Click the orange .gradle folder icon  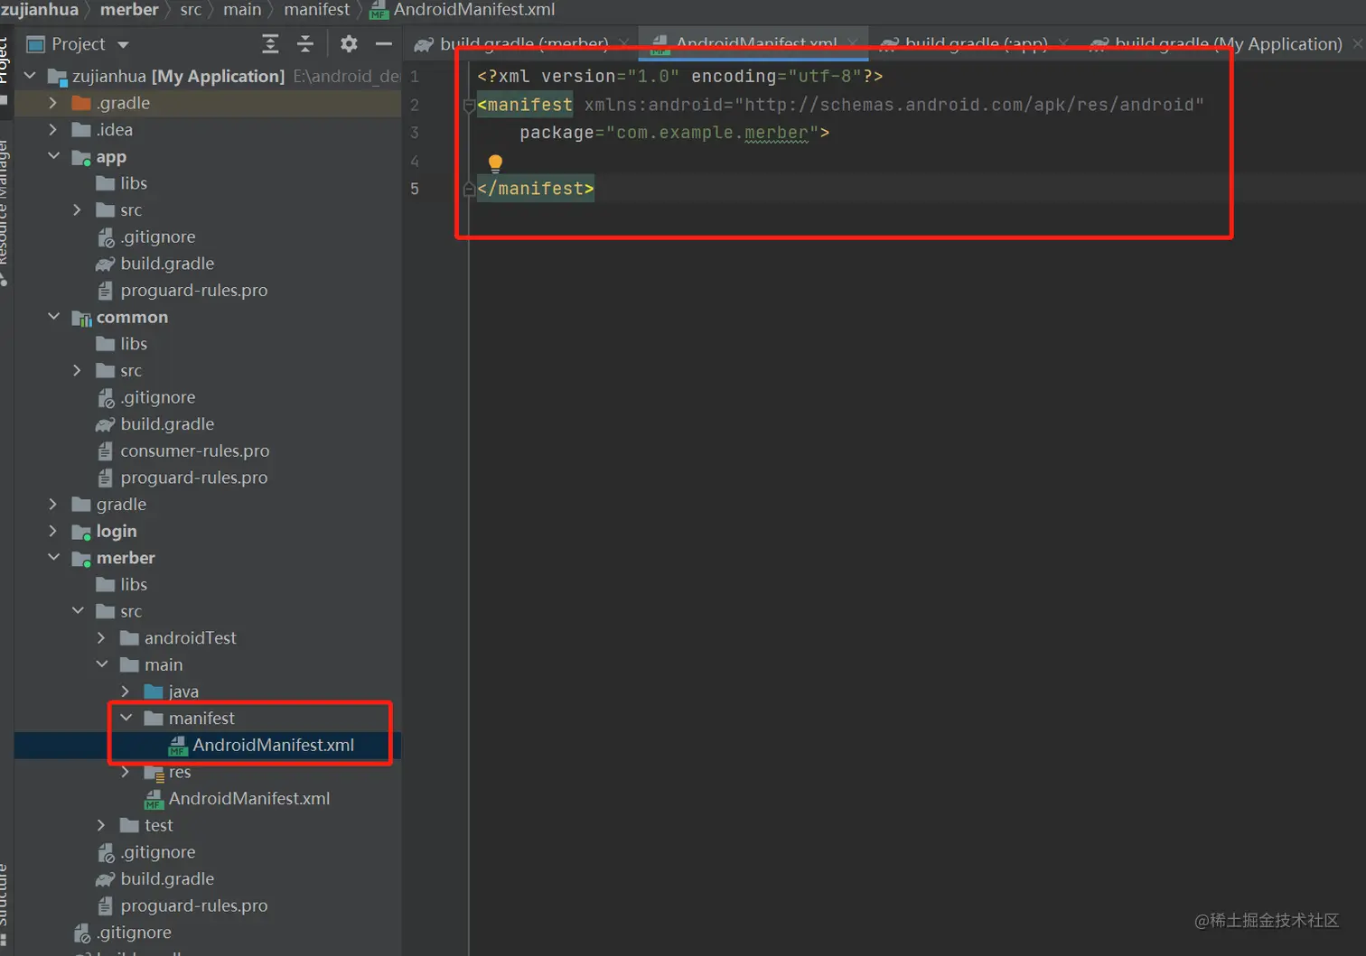pos(81,103)
